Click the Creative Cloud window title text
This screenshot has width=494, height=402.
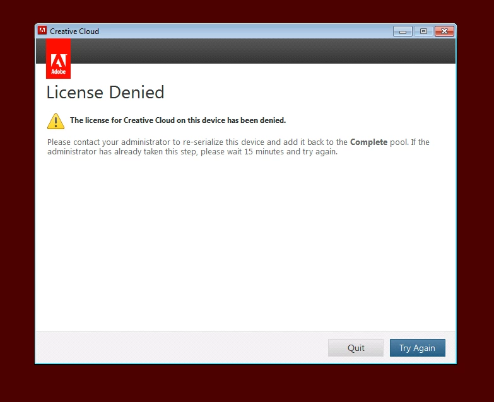pyautogui.click(x=74, y=31)
